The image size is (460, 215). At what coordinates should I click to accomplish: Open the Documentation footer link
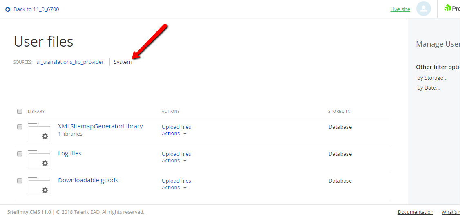point(415,212)
